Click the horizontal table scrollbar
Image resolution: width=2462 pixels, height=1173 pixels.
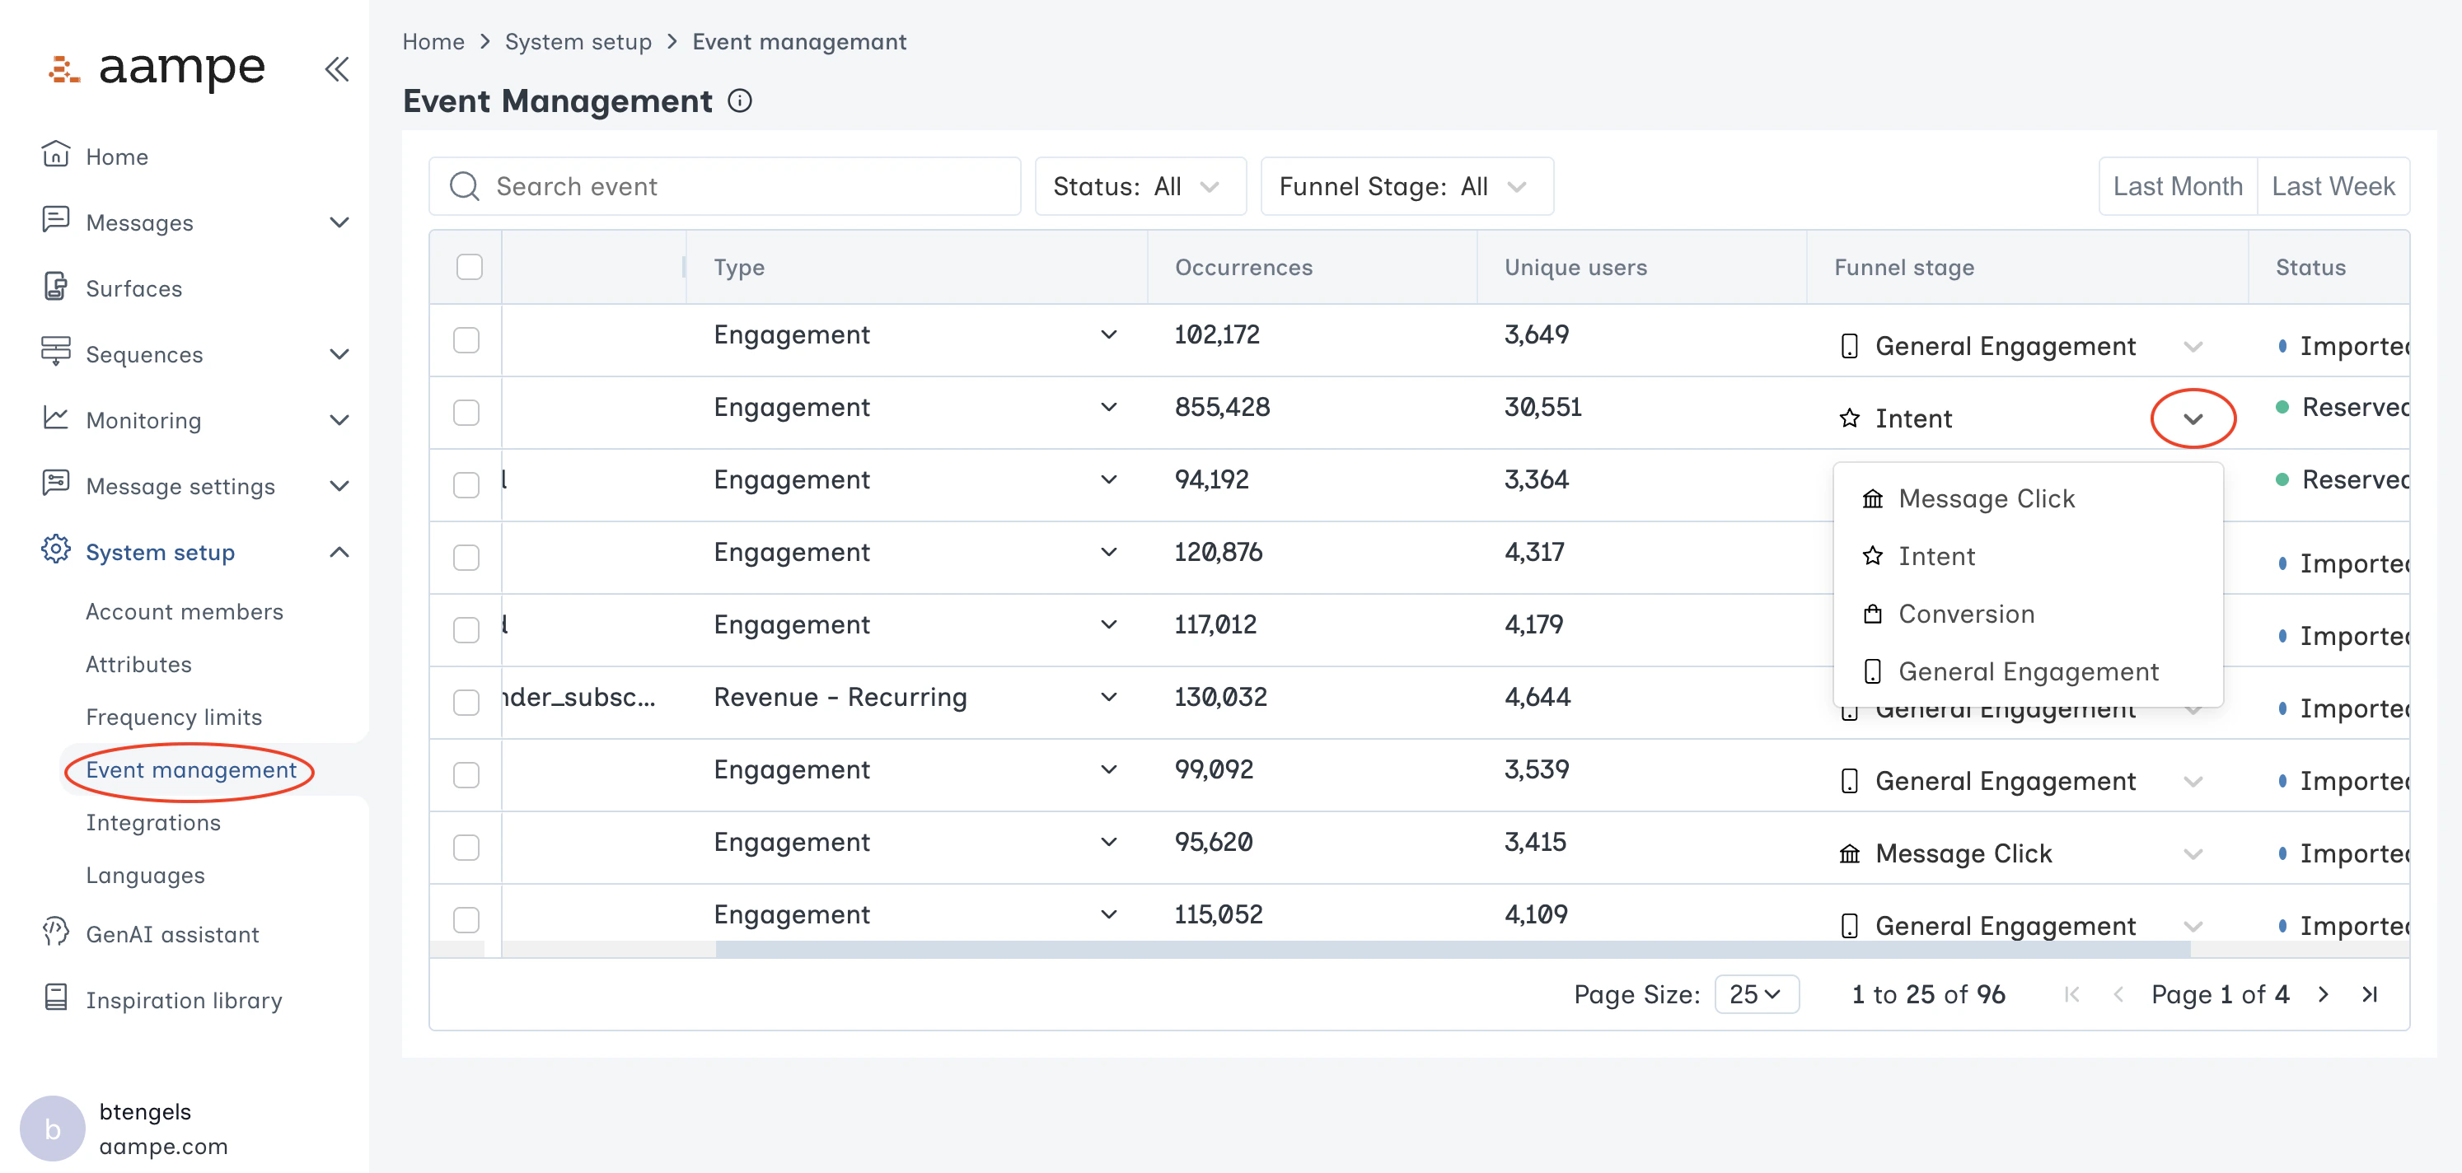click(1452, 948)
